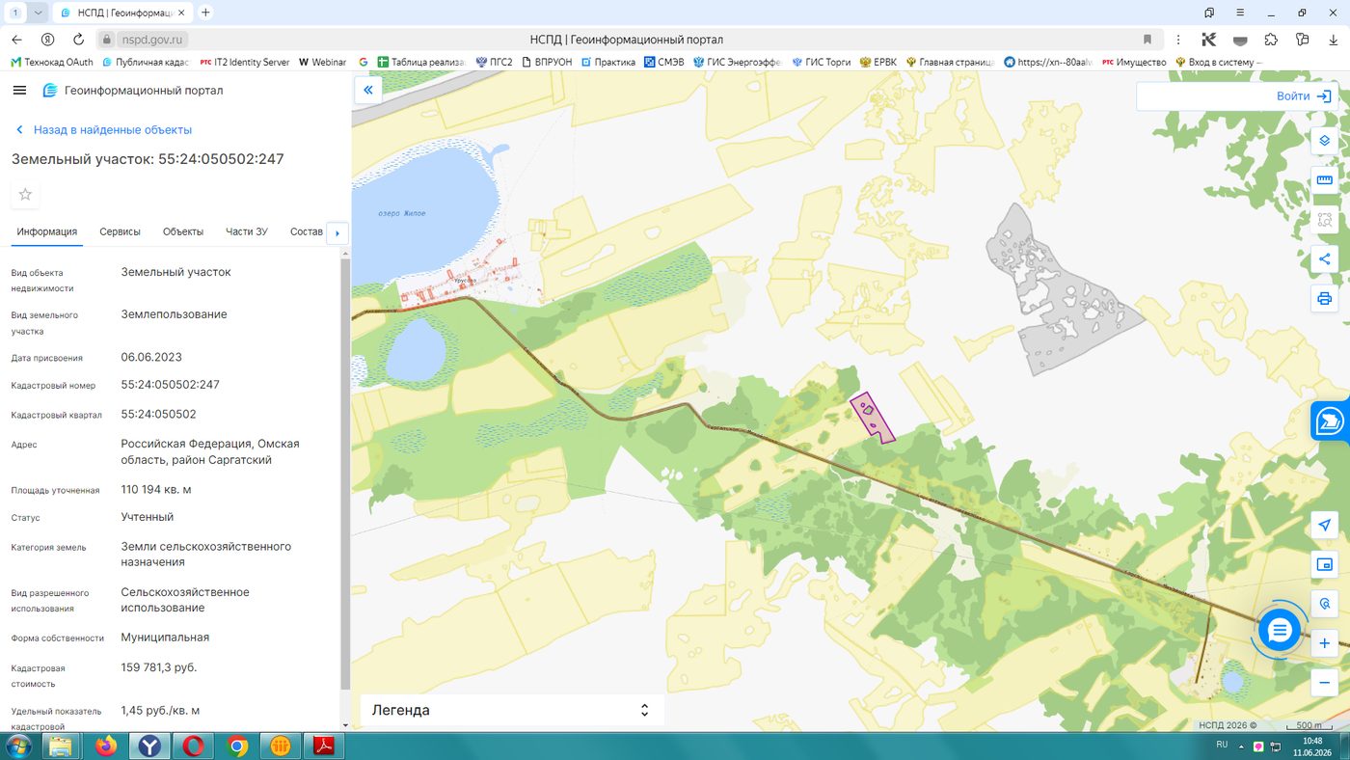Add parcel to favorites with star
1350x760 pixels.
[x=25, y=195]
